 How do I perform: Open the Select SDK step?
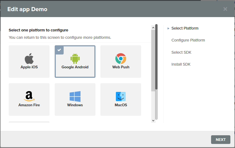[181, 52]
